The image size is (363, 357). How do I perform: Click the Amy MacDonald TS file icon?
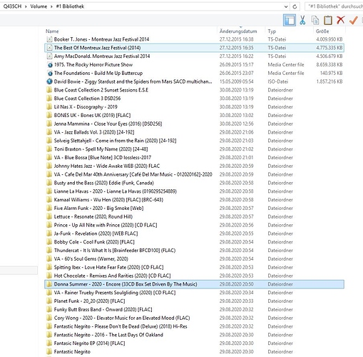pyautogui.click(x=49, y=56)
